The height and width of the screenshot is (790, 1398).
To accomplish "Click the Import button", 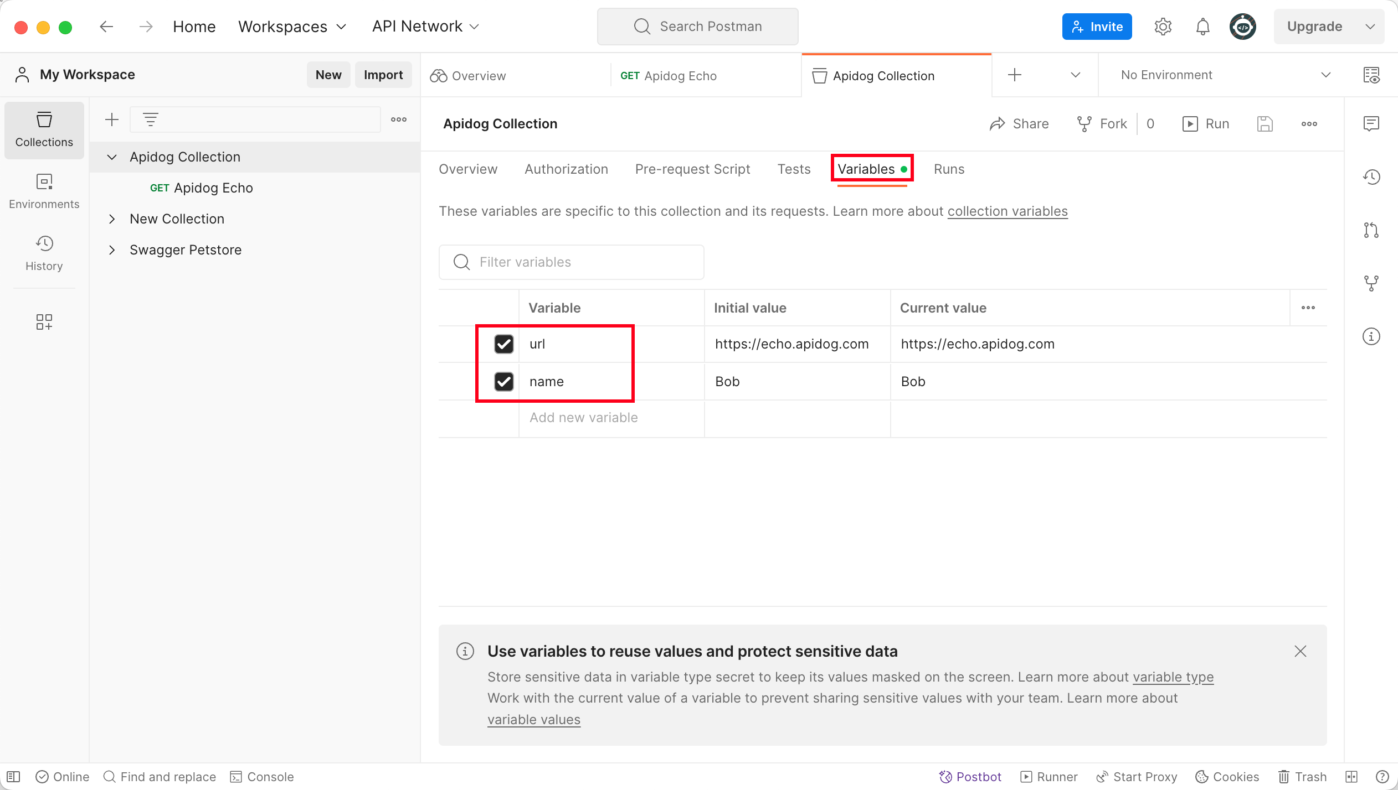I will 383,75.
